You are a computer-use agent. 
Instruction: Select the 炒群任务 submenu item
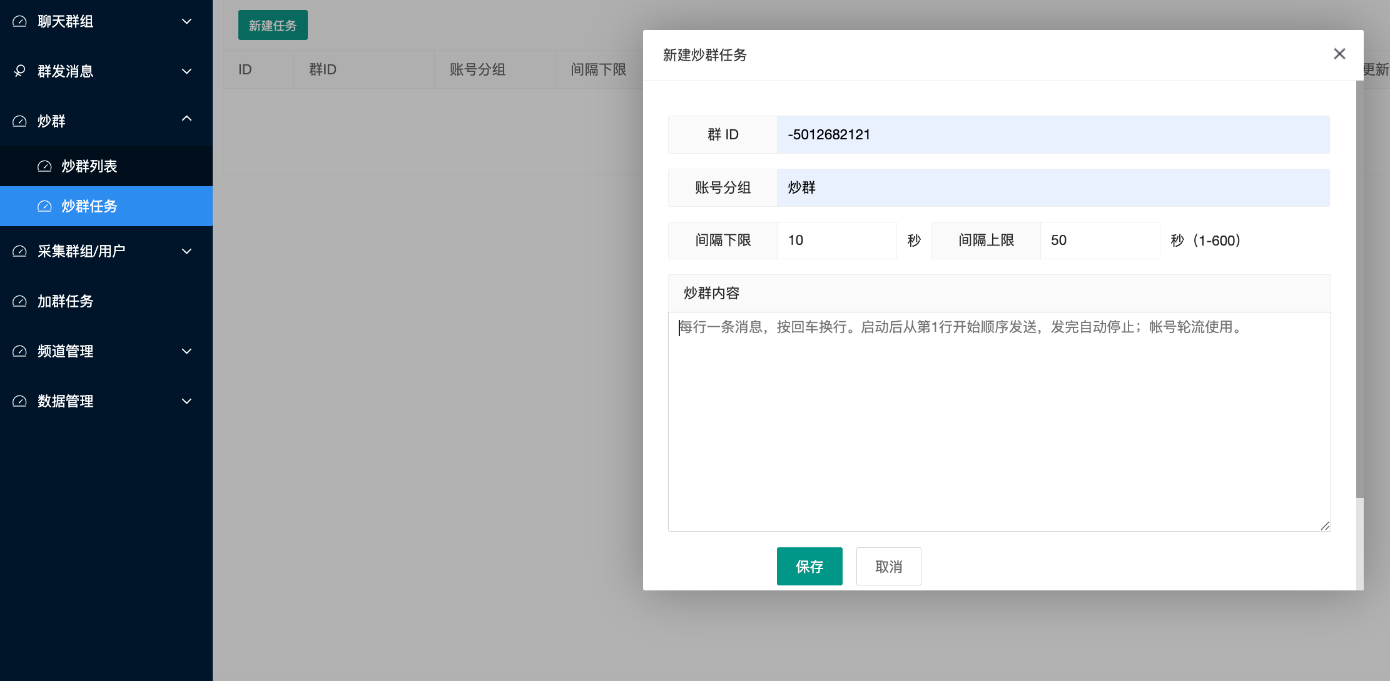[x=106, y=206]
